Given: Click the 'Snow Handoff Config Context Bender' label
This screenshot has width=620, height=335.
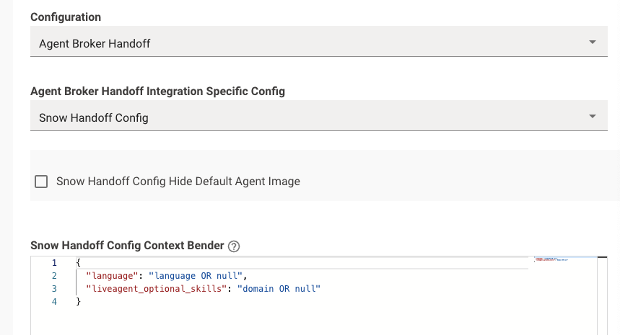Looking at the screenshot, I should tap(127, 246).
